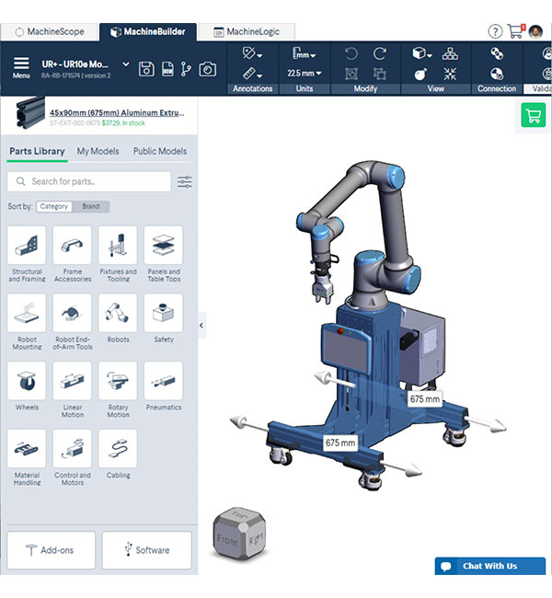The image size is (552, 598).
Task: Click the Add-ons button
Action: click(52, 550)
